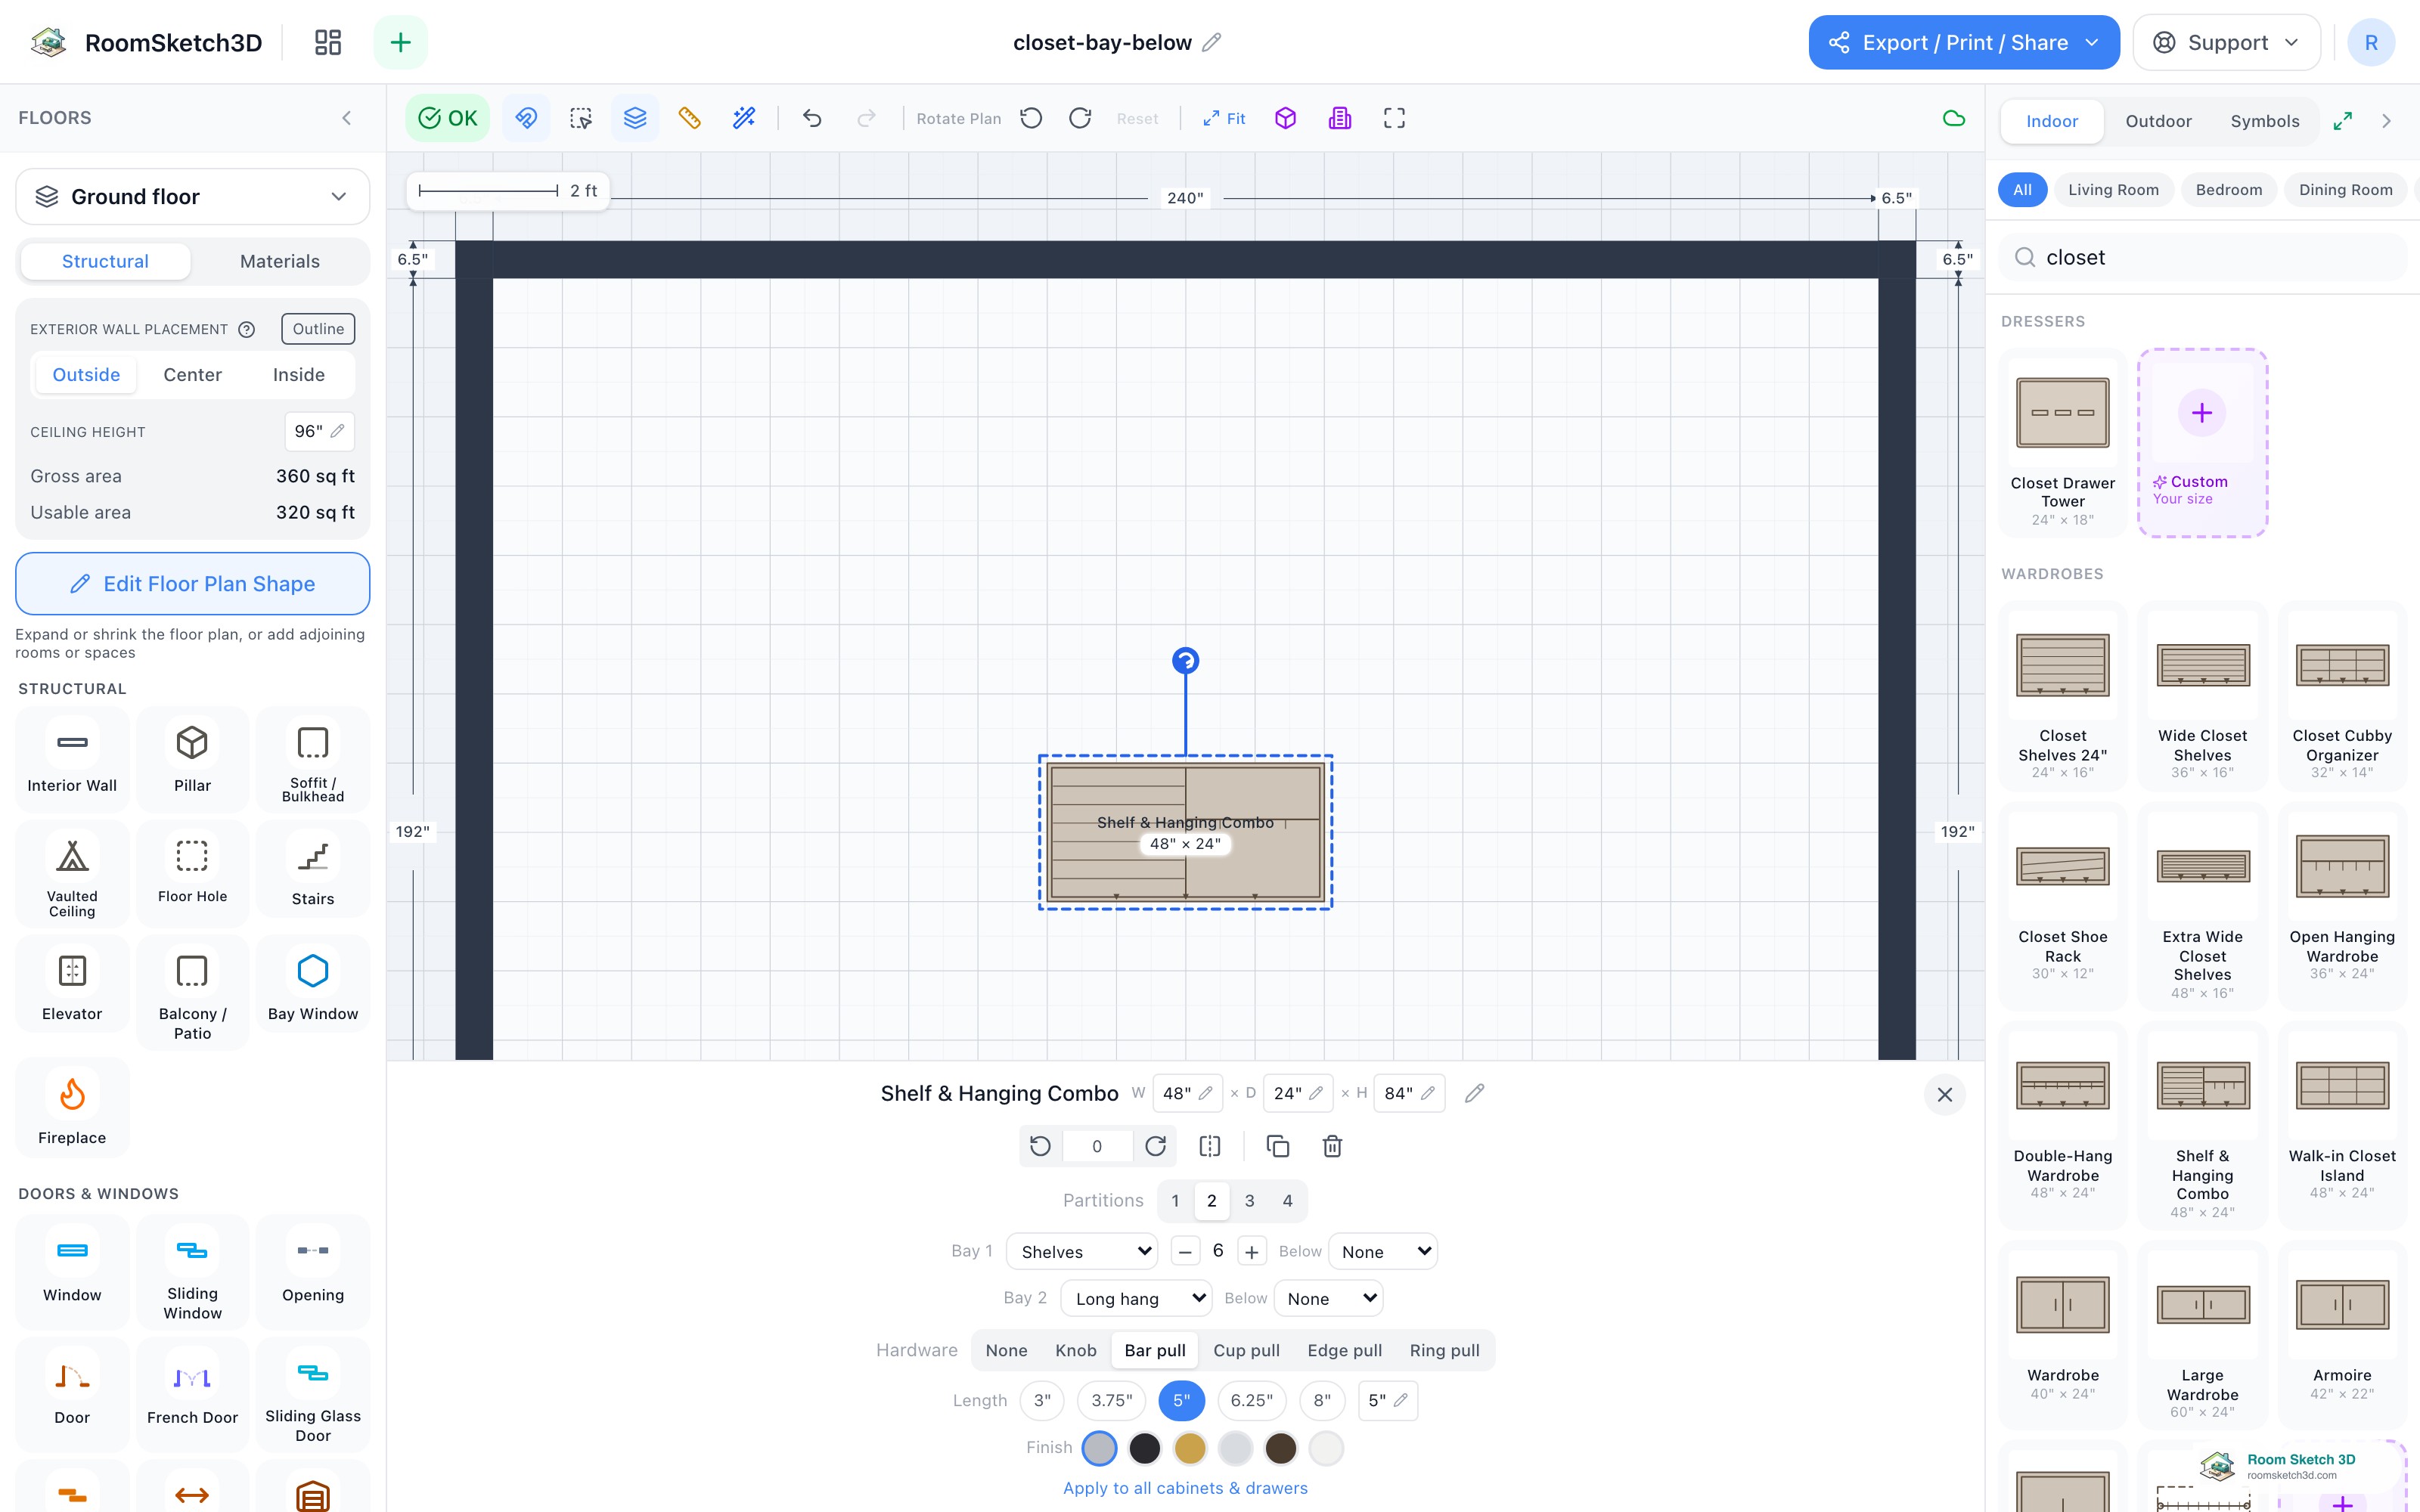Edit the project name pencil icon
This screenshot has height=1512, width=2420.
pyautogui.click(x=1211, y=42)
